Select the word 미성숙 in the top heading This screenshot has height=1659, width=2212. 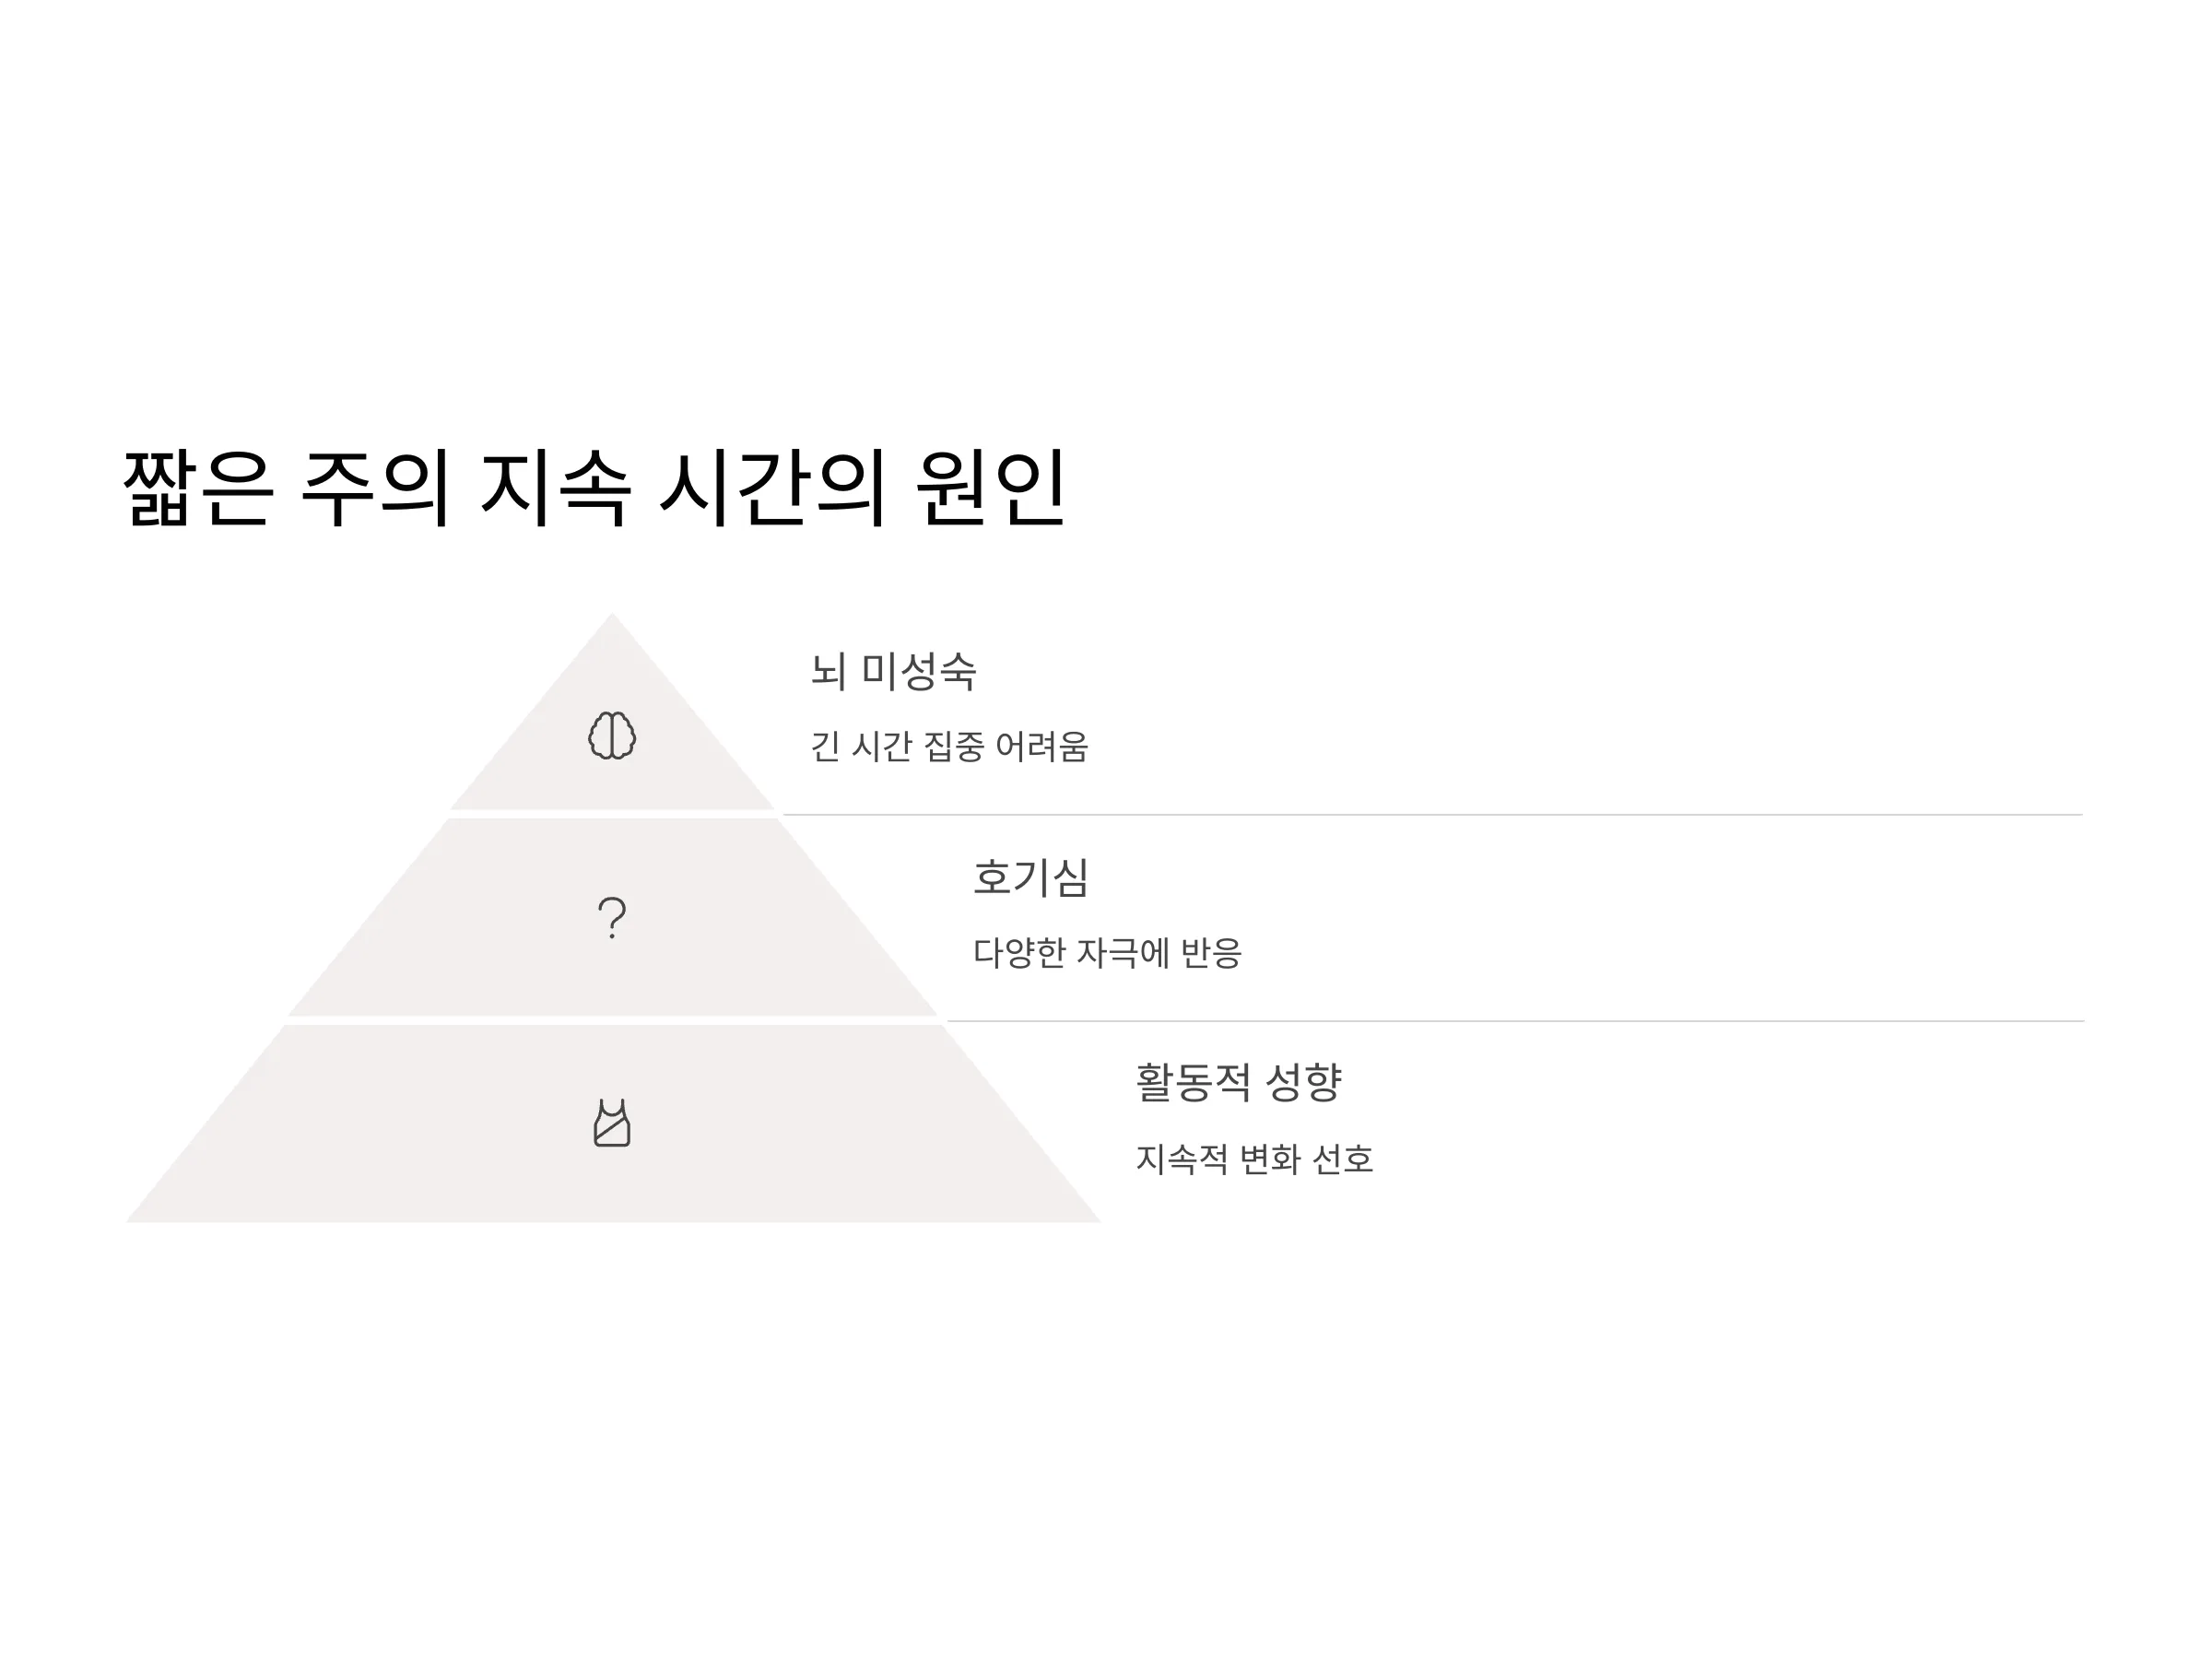tap(918, 671)
